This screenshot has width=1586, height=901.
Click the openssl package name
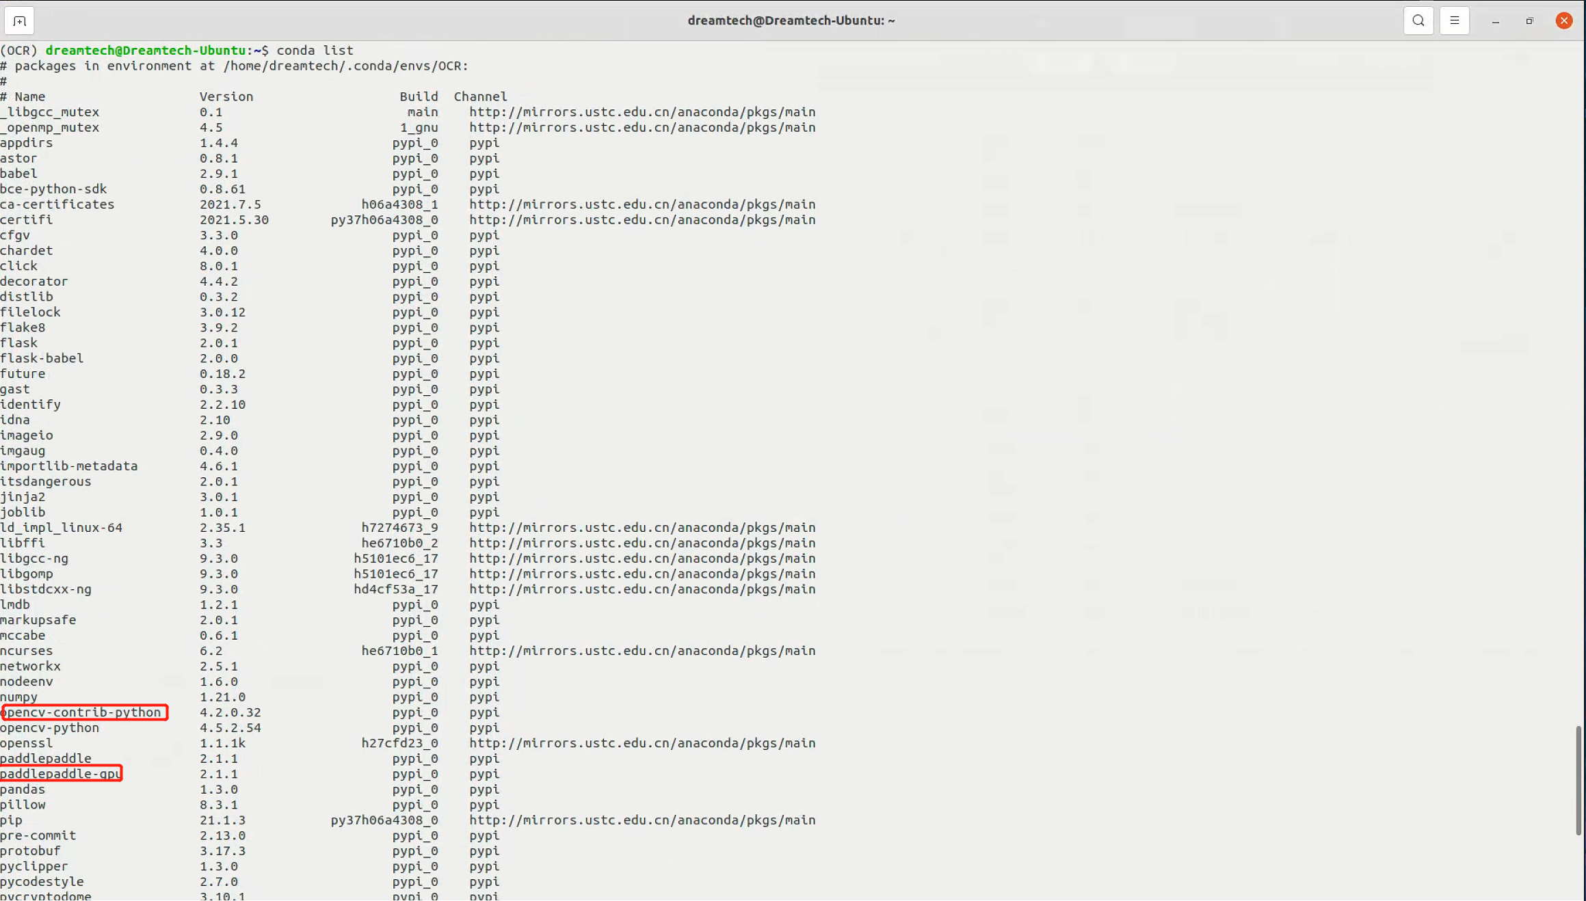27,743
